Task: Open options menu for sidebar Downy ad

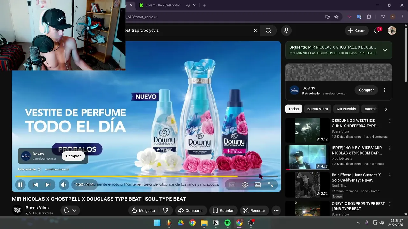Action: 385,90
